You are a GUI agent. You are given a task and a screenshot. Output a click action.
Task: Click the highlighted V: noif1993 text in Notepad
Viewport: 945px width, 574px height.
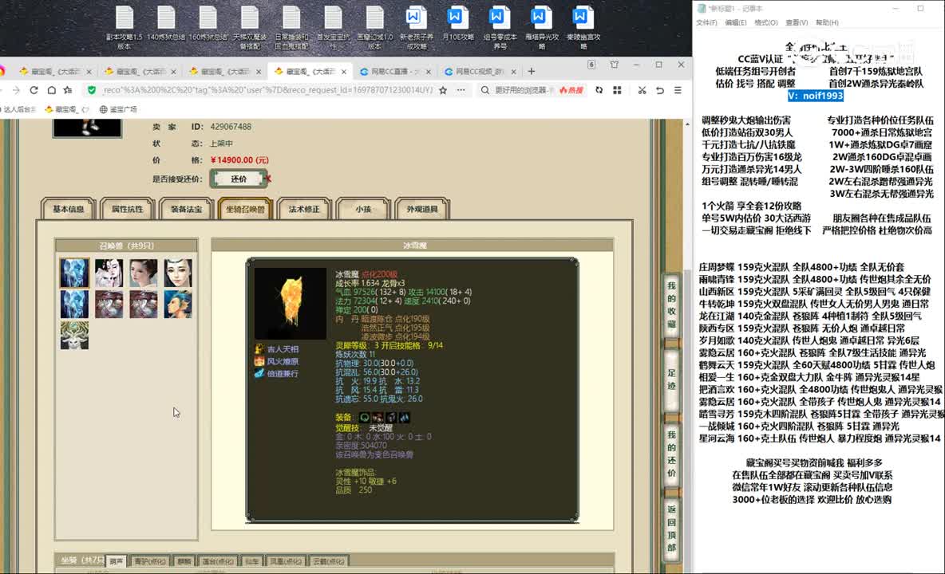[x=816, y=96]
